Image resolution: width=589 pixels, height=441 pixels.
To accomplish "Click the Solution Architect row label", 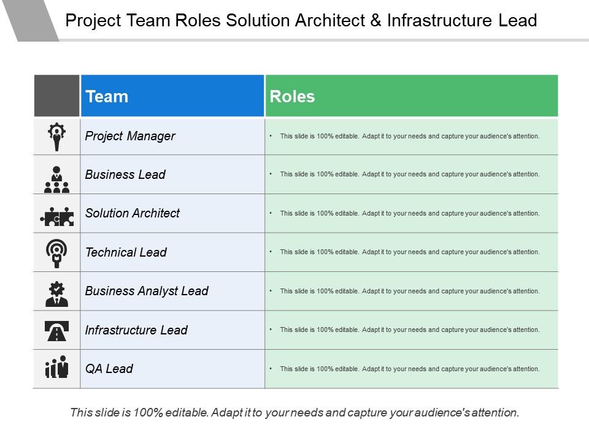I will 133,213.
